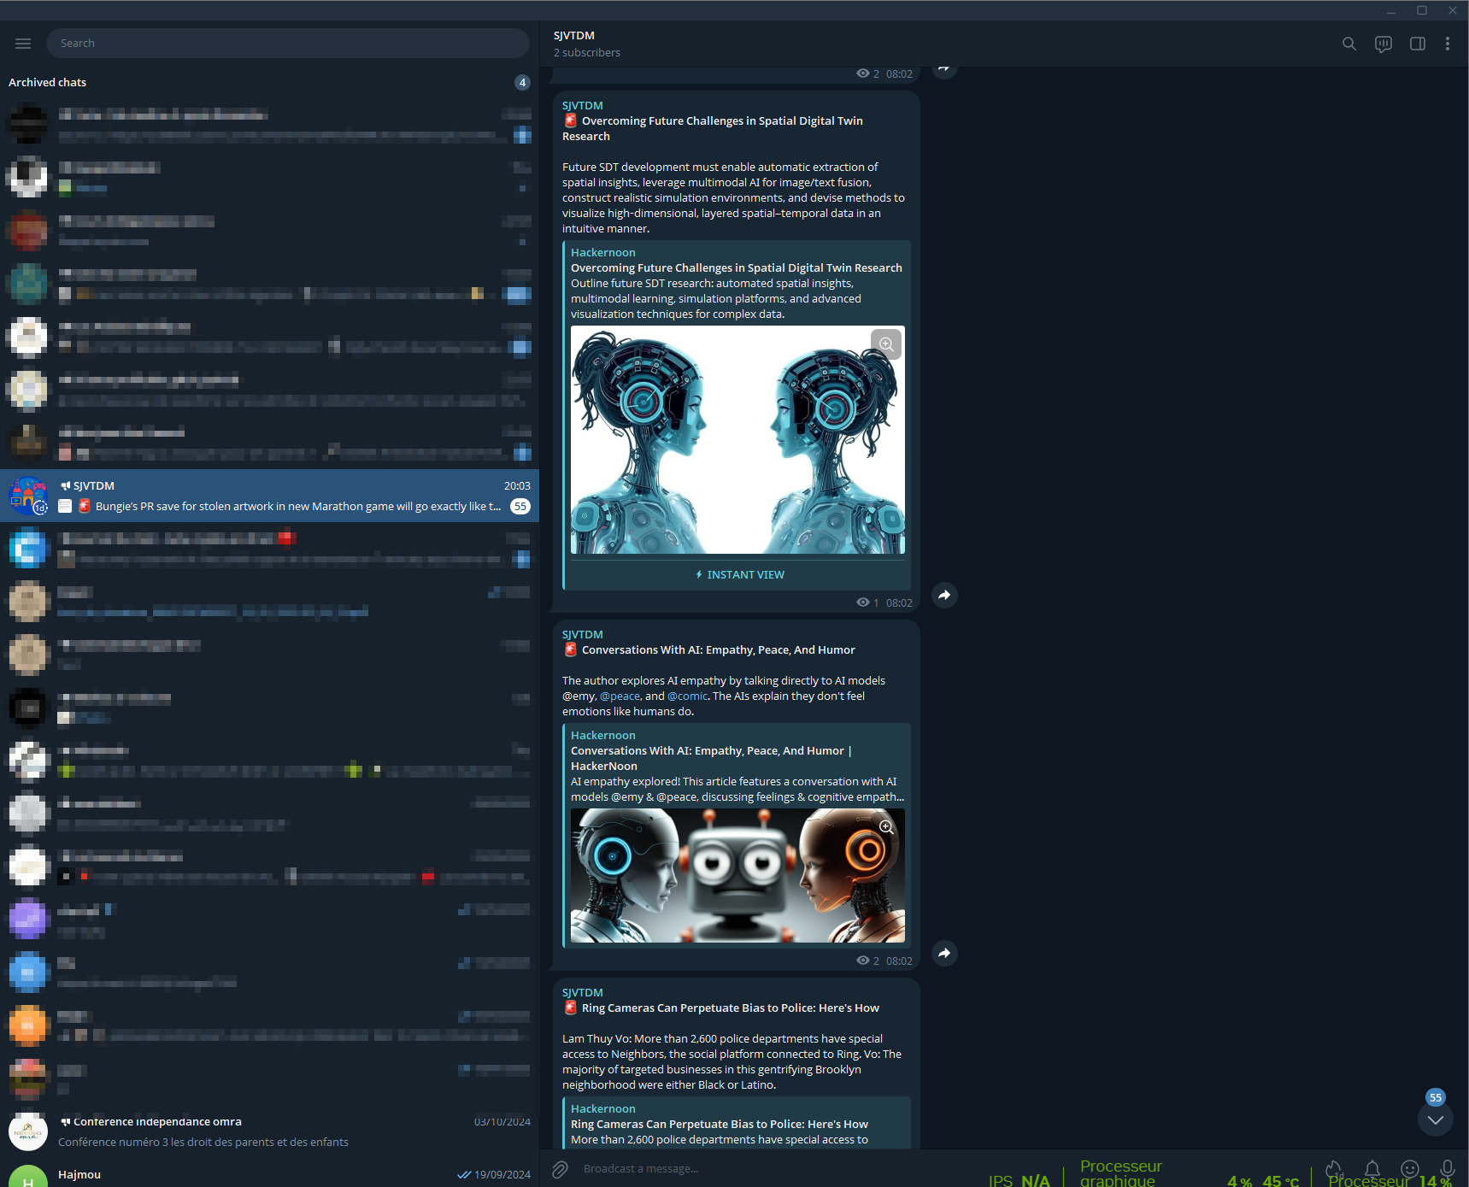The height and width of the screenshot is (1187, 1469).
Task: Click the Broadcast a message input field
Action: click(769, 1169)
